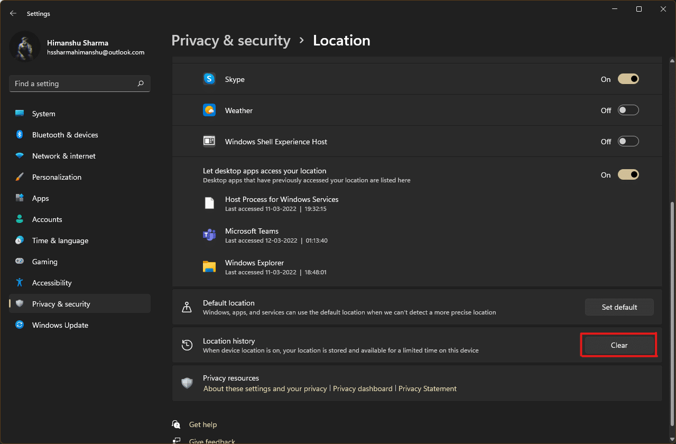
Task: Click the Gaming controller icon
Action: 20,262
